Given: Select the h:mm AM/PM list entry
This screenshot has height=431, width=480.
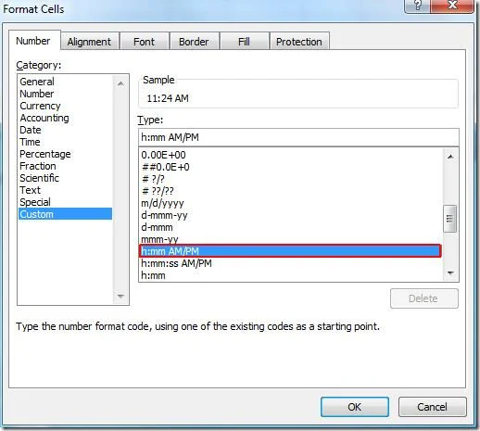Looking at the screenshot, I should point(290,251).
